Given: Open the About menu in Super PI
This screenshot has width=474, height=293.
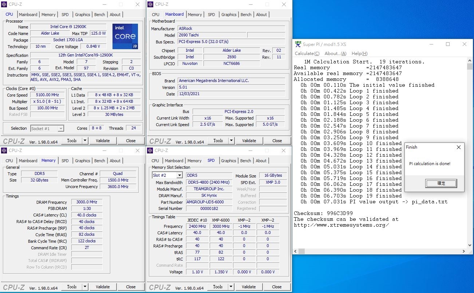Looking at the screenshot, I should click(335, 54).
